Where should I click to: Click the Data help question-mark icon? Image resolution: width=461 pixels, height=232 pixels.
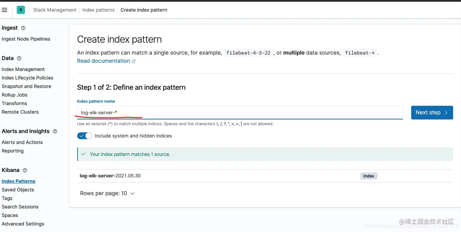click(x=19, y=58)
